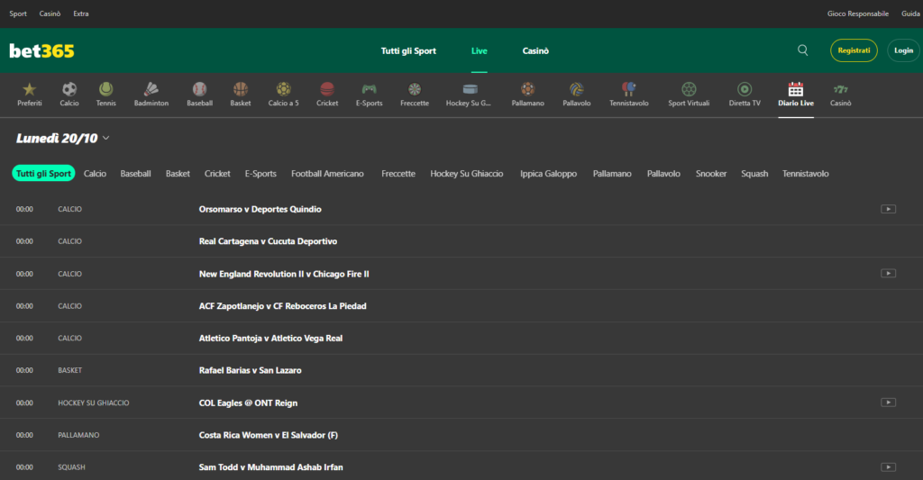Open the Real Cartagena v Cucuta Deportivo match
Screen dimensions: 923x480
coord(273,241)
